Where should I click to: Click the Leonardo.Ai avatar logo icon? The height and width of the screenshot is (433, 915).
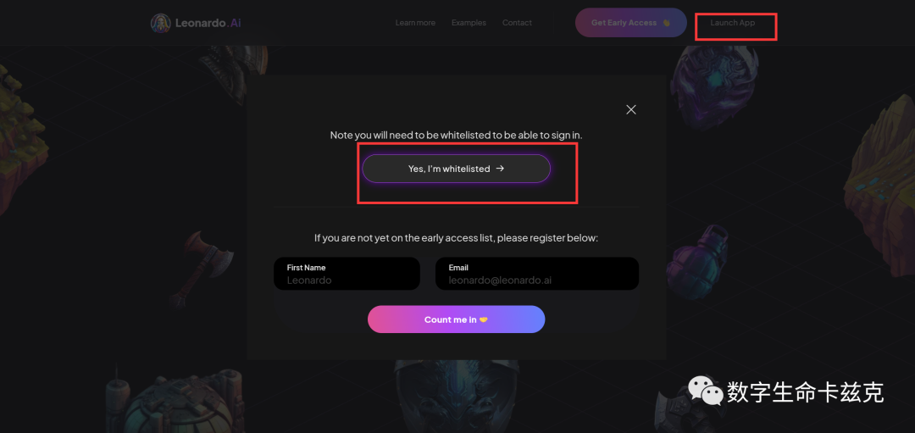[160, 23]
